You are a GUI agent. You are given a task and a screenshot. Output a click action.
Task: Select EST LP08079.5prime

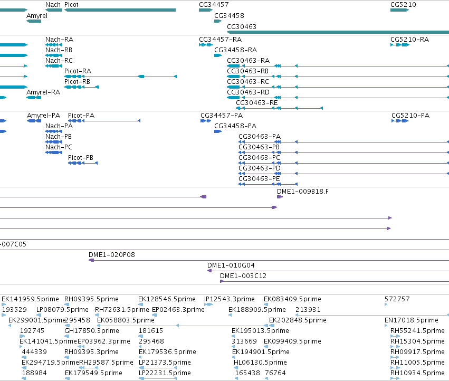pyautogui.click(x=62, y=310)
